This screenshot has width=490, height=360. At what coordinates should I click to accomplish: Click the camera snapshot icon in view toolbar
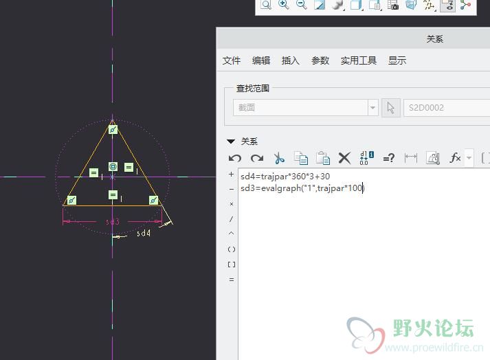coord(393,5)
